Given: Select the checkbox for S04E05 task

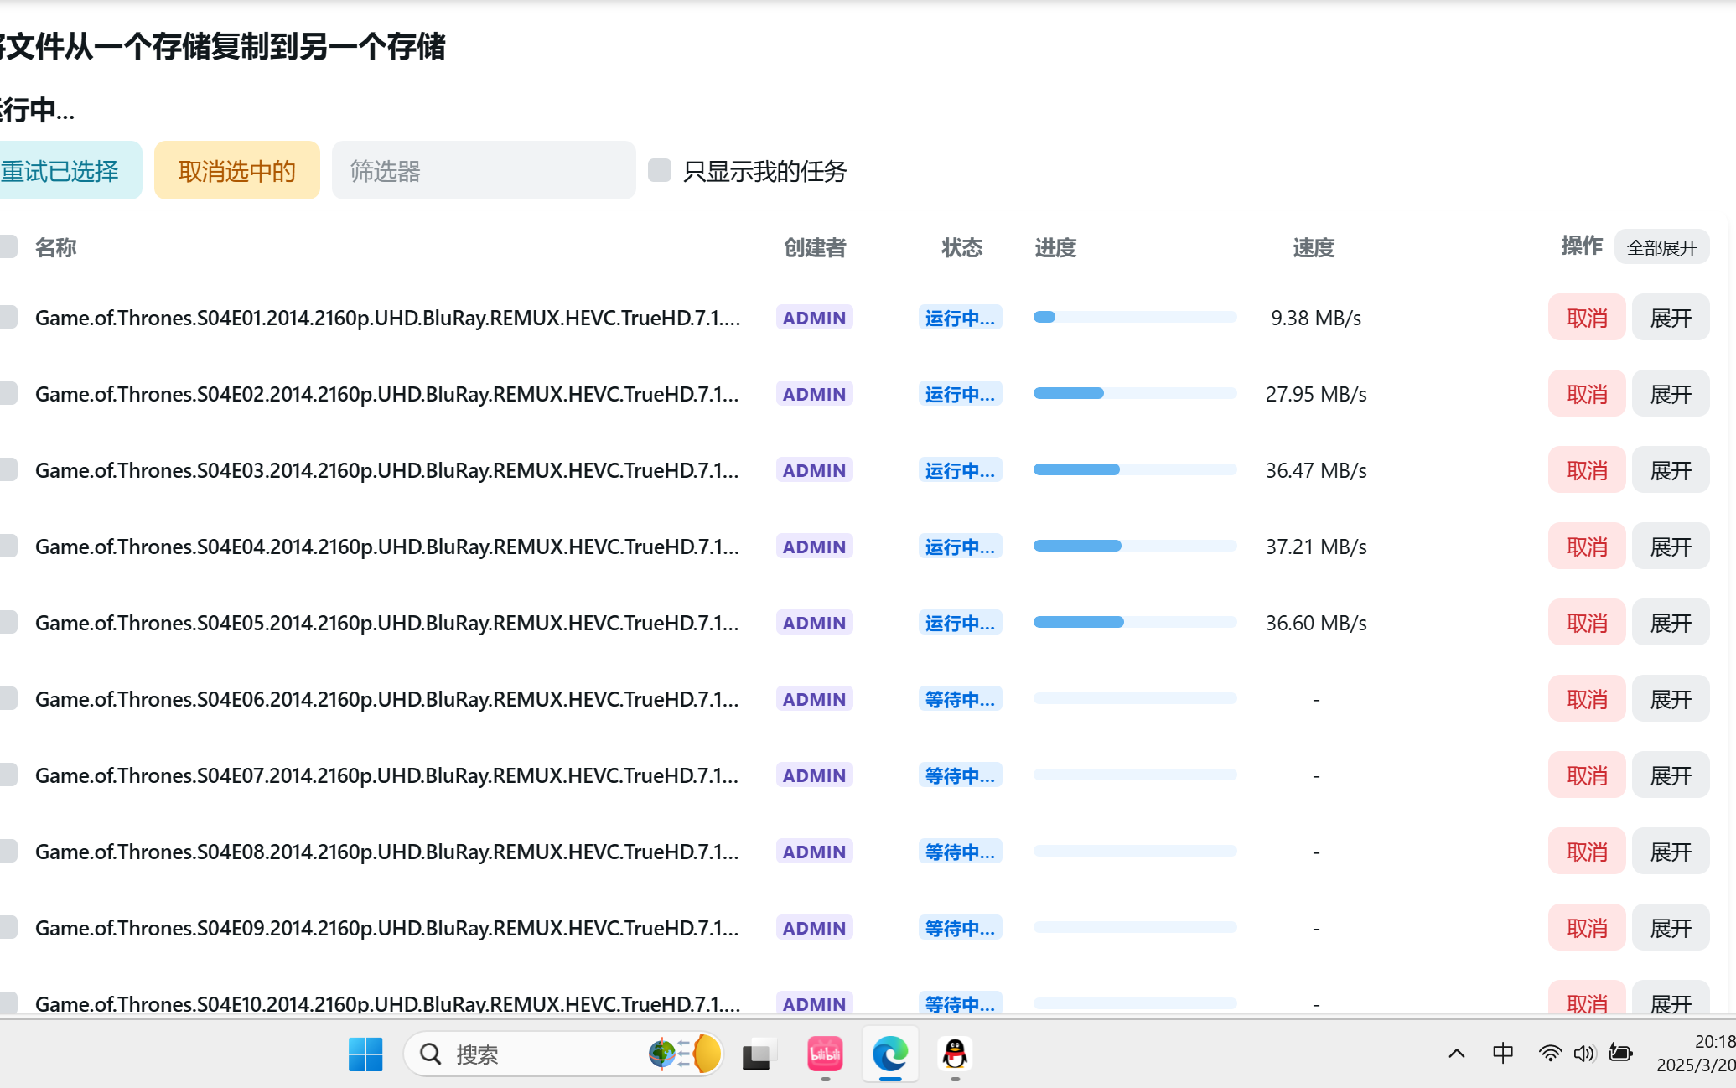Looking at the screenshot, I should (x=8, y=622).
